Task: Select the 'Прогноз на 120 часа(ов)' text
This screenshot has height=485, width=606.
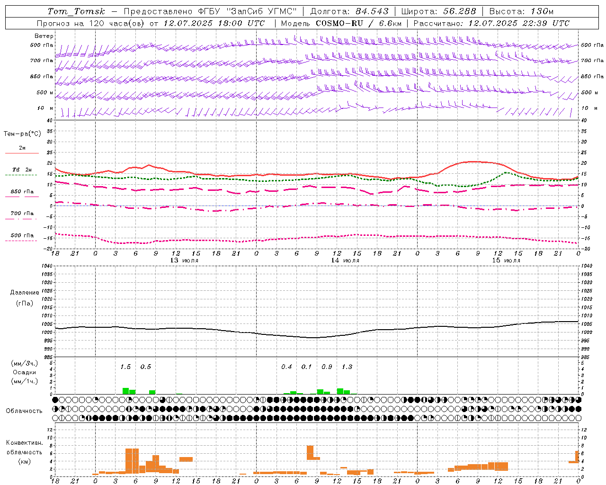Action: (x=91, y=23)
